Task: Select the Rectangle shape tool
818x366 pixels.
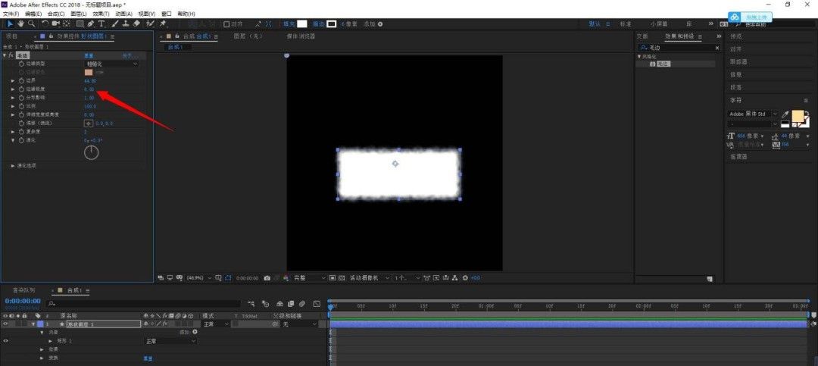Action: tap(80, 23)
